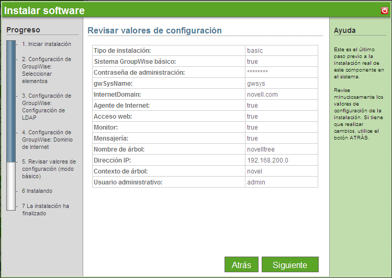Click the help paragraph starting Revise minuciosamente

pos(359,114)
